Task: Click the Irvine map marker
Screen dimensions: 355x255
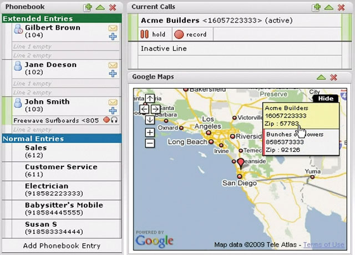Action: point(221,145)
